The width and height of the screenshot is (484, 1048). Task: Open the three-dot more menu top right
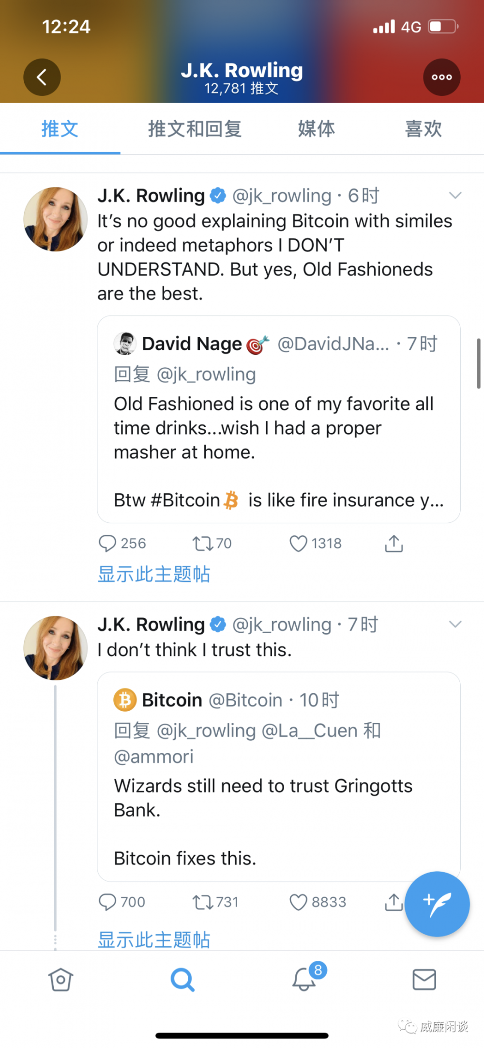[441, 77]
